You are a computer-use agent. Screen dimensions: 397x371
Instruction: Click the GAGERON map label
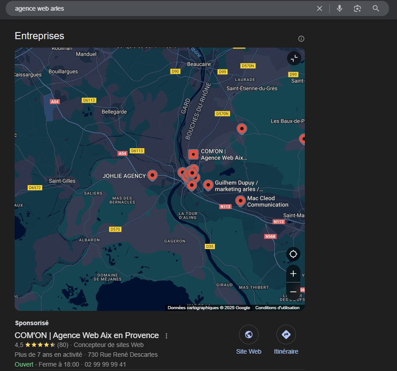point(175,241)
